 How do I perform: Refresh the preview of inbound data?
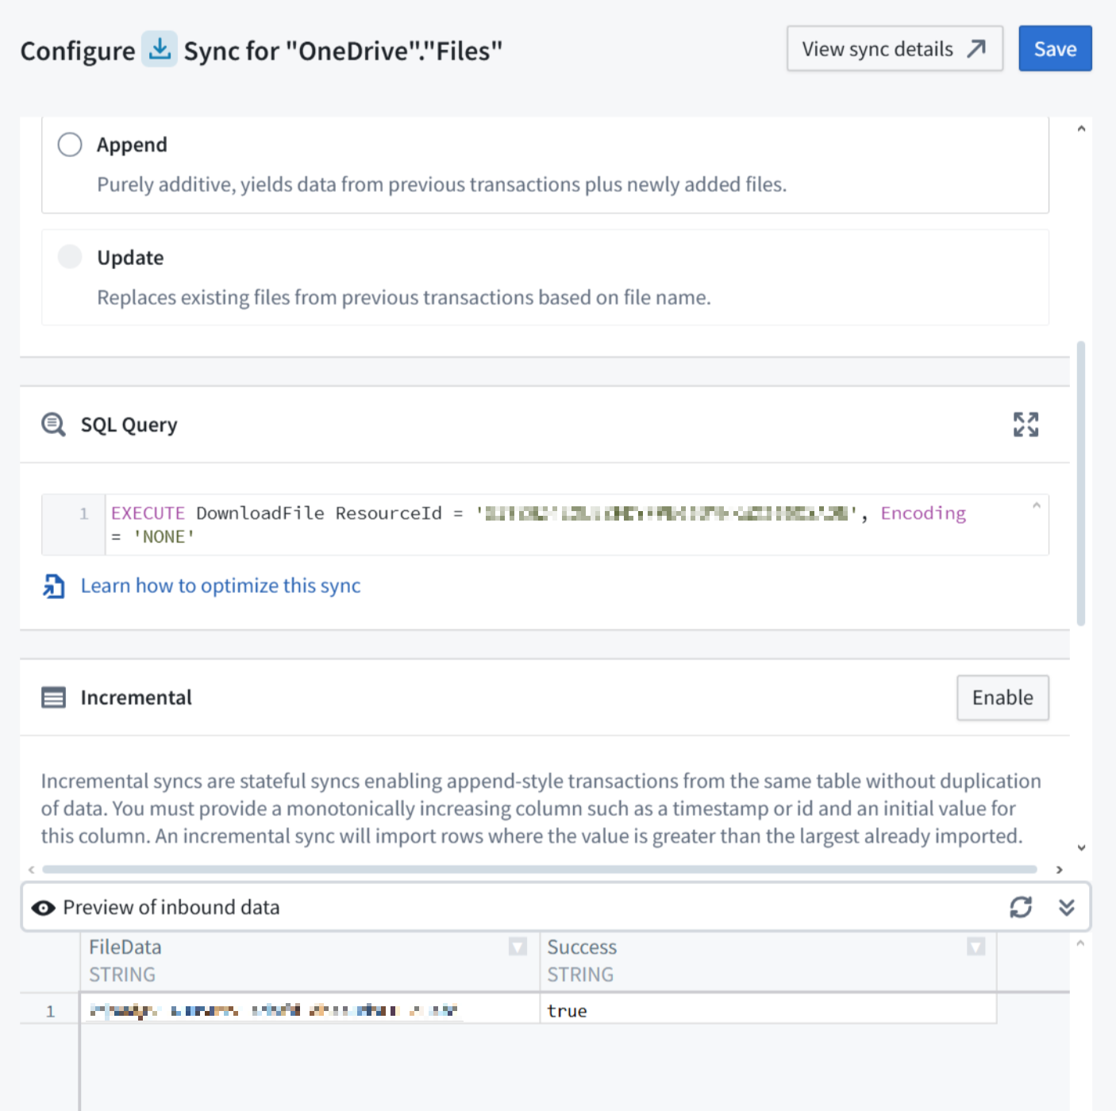click(1020, 907)
